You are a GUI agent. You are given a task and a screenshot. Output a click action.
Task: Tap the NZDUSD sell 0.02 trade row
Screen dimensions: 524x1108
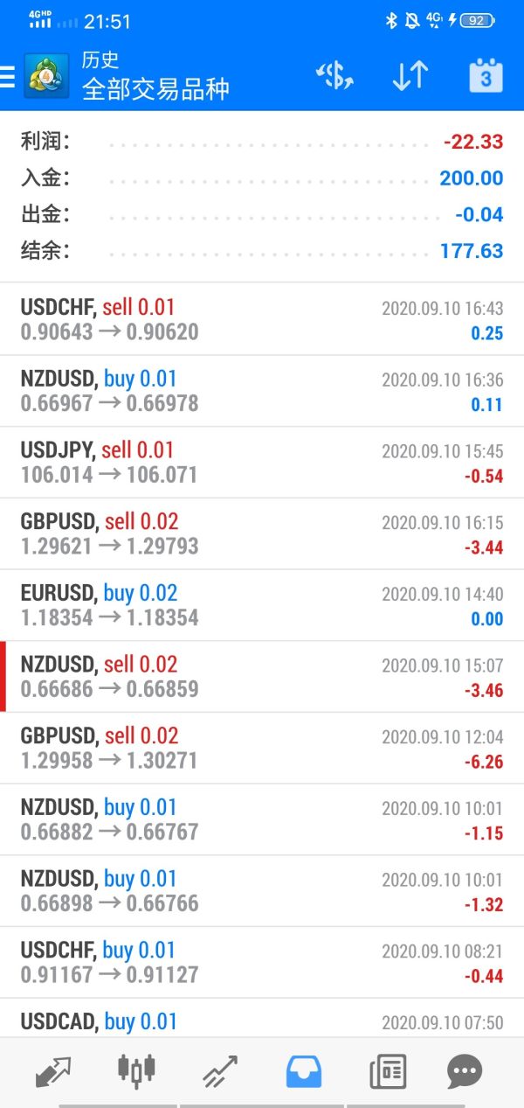point(262,677)
